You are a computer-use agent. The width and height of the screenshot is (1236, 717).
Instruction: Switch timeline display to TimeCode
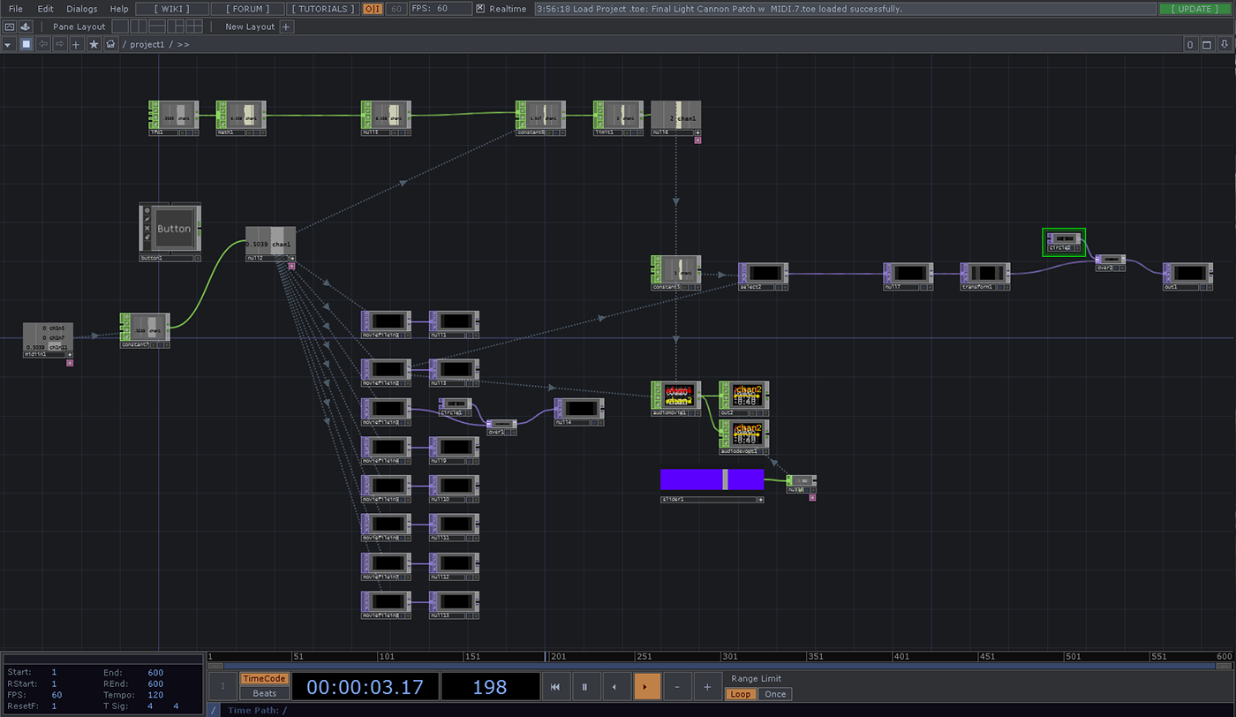point(264,678)
